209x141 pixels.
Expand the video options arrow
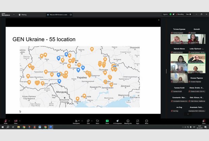point(19,120)
